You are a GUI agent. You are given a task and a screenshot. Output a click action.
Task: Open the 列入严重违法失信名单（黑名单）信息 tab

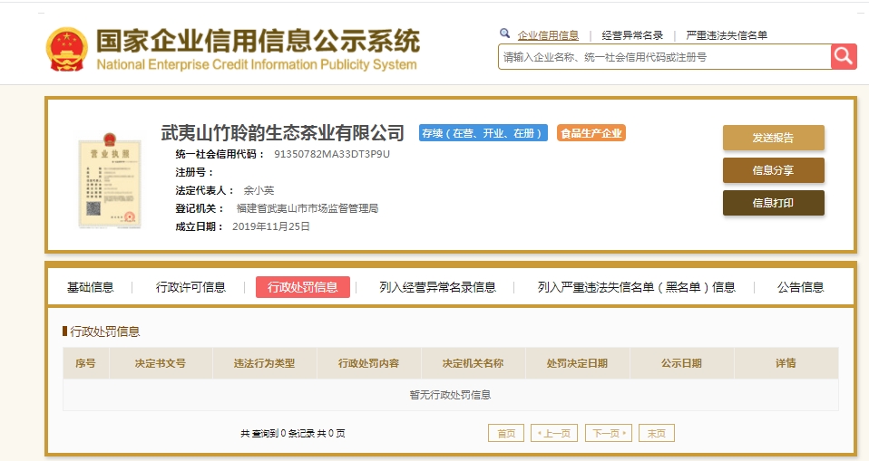coord(636,287)
